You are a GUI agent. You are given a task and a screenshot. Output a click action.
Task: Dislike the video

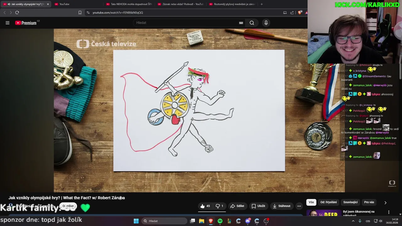pos(219,206)
